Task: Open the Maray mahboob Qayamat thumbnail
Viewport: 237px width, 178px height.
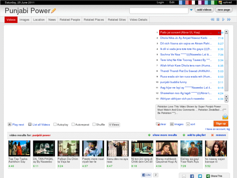Action: pos(167,148)
